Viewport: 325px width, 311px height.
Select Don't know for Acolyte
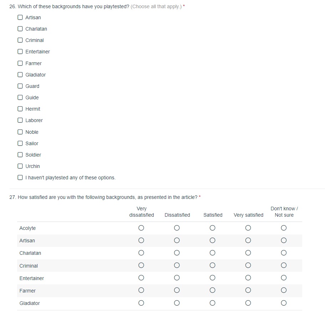pos(284,228)
